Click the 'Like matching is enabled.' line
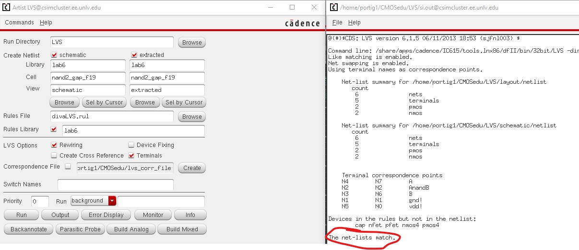The image size is (579, 250). pyautogui.click(x=368, y=57)
